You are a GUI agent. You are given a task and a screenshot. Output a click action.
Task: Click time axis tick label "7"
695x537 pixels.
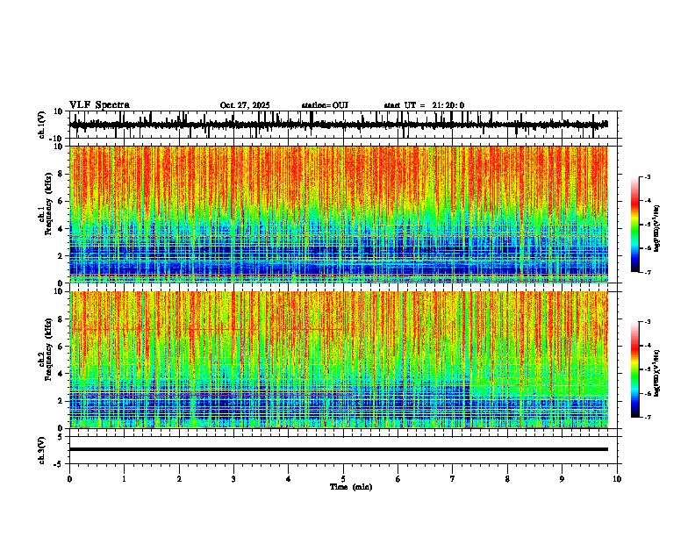coord(453,479)
